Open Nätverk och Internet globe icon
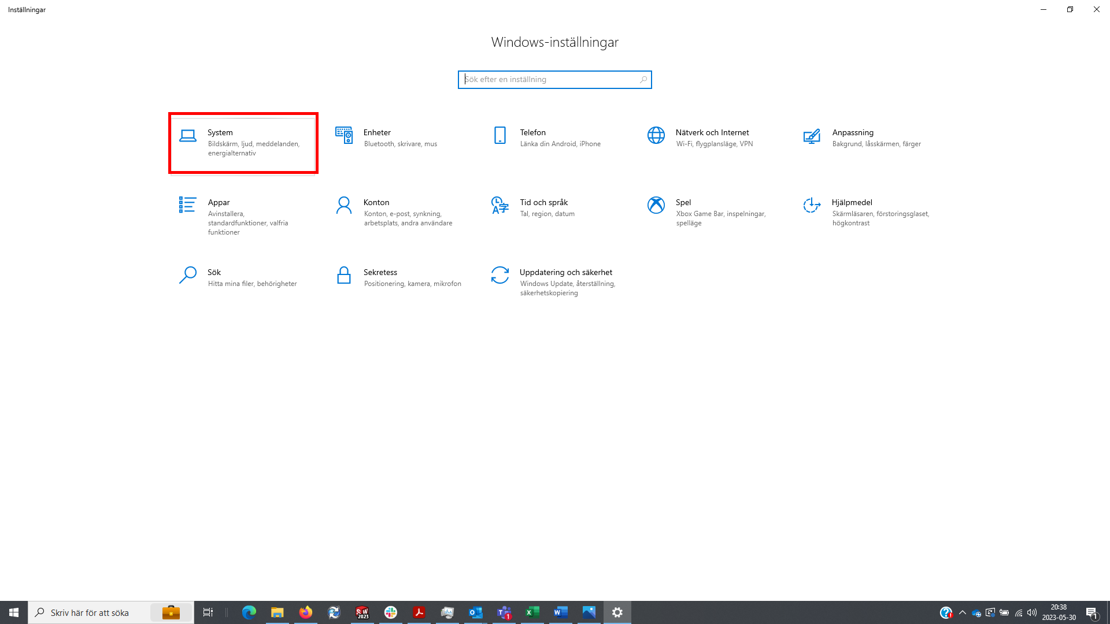This screenshot has width=1110, height=624. coord(656,136)
